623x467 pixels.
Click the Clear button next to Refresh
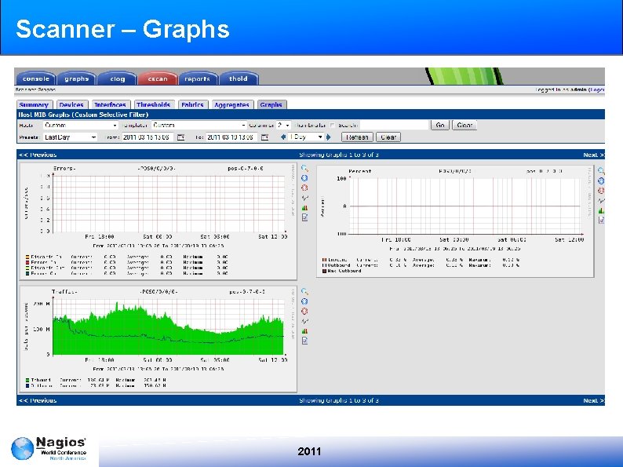point(388,137)
